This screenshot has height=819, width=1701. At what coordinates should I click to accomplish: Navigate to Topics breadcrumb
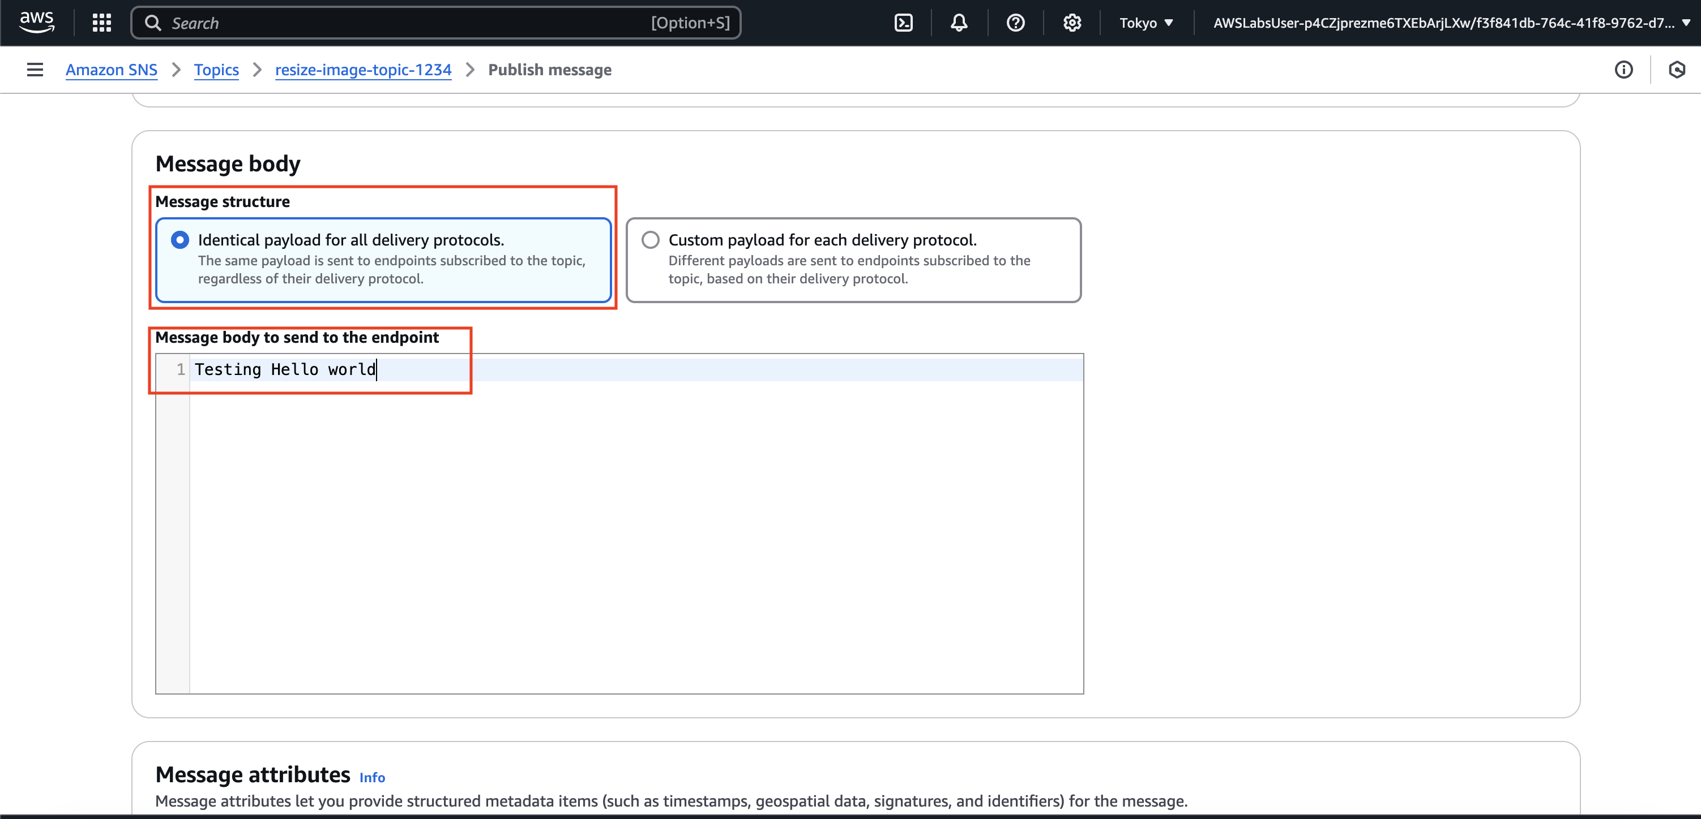(216, 70)
